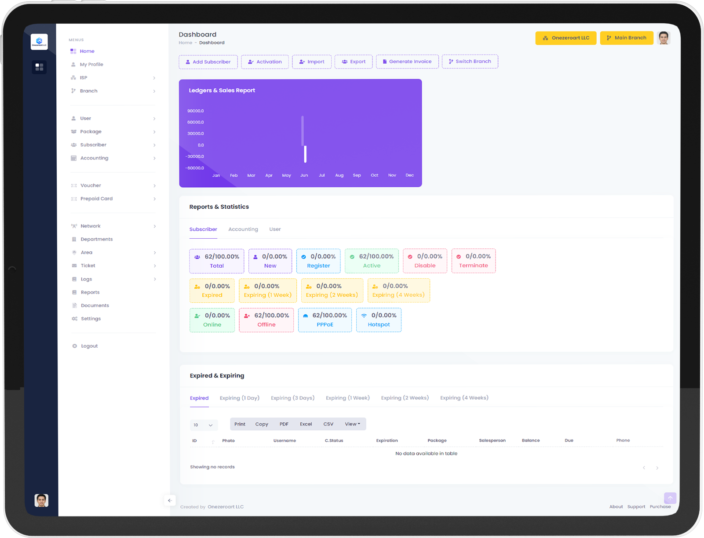
Task: Click the Logout icon
Action: (x=75, y=346)
